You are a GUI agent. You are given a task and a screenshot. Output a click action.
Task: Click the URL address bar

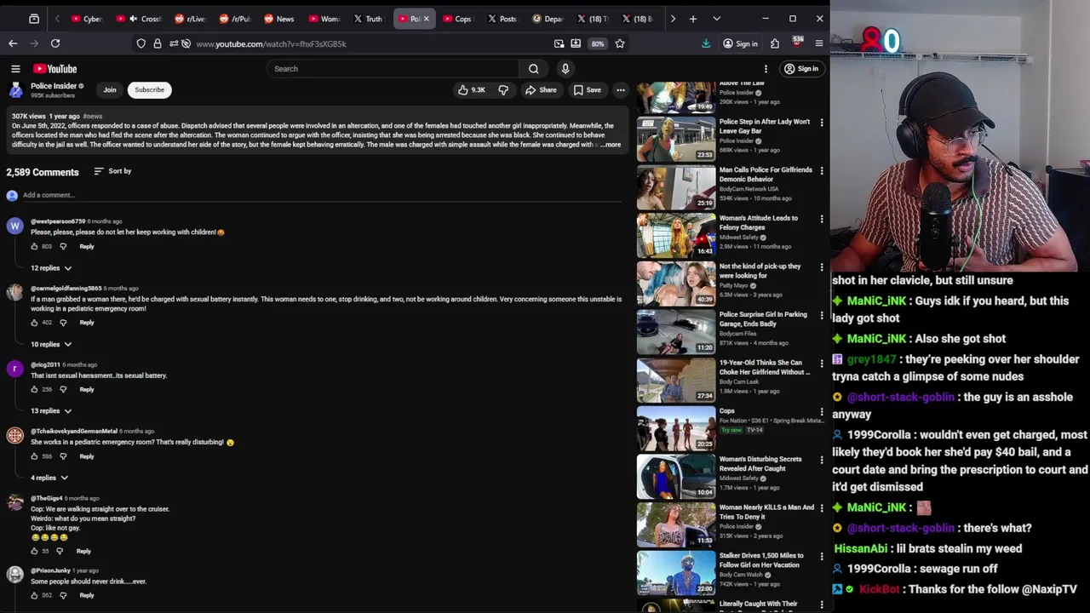[x=370, y=43]
